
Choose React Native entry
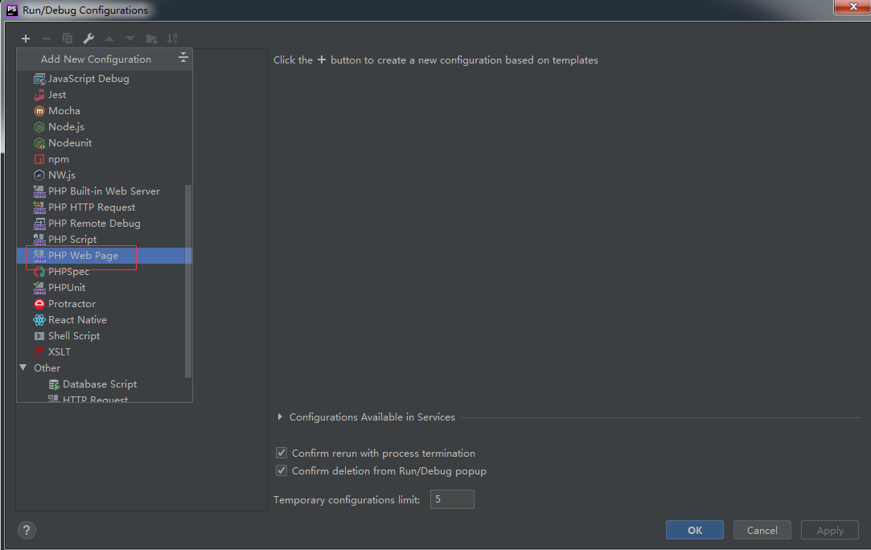[105, 320]
